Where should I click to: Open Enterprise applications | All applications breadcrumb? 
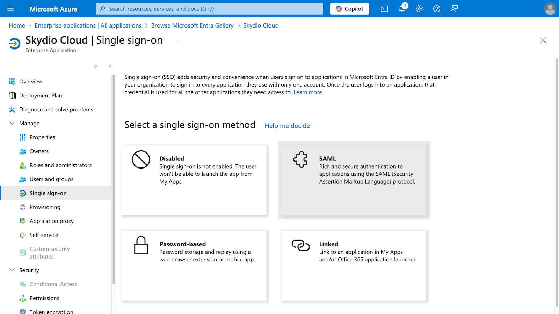tap(88, 25)
